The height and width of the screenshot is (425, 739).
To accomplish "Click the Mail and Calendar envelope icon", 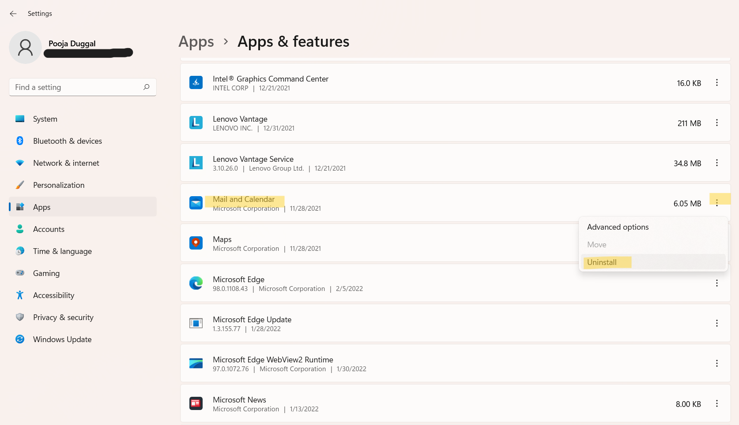I will (196, 203).
